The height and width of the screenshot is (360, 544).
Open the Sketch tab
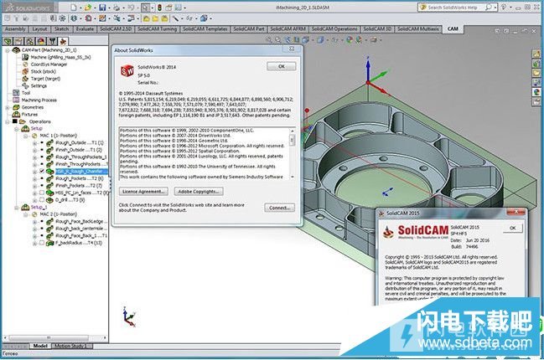(61, 29)
